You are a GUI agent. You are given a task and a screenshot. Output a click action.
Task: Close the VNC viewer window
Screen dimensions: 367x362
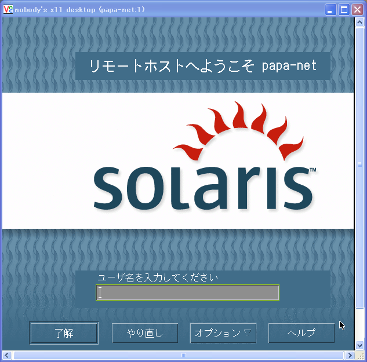357,10
